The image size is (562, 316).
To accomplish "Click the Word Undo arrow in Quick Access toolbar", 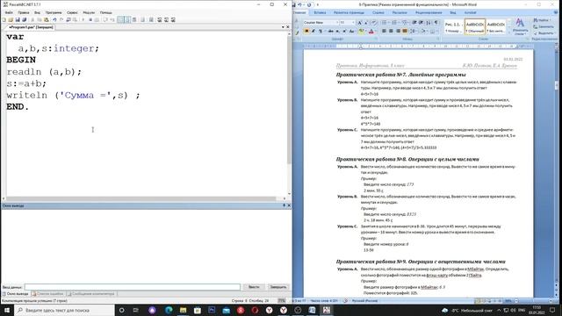I will (x=299, y=4).
